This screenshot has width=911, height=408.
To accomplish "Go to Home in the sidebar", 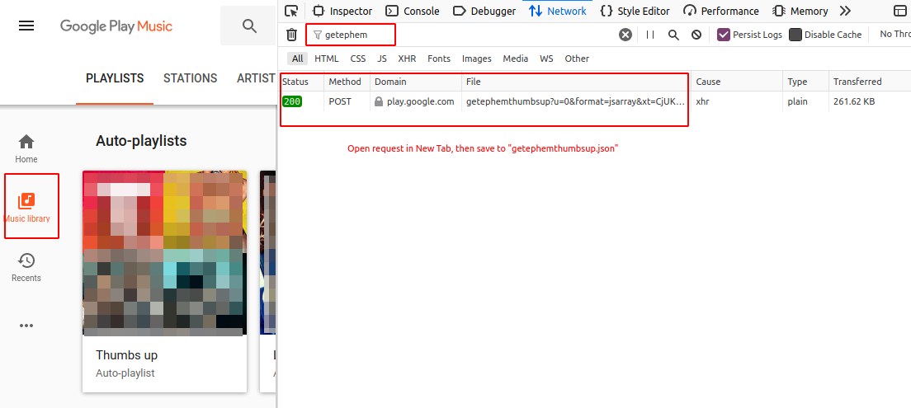I will coord(26,148).
